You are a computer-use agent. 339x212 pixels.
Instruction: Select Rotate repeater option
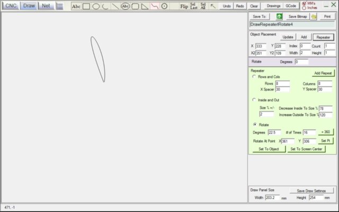coord(255,125)
